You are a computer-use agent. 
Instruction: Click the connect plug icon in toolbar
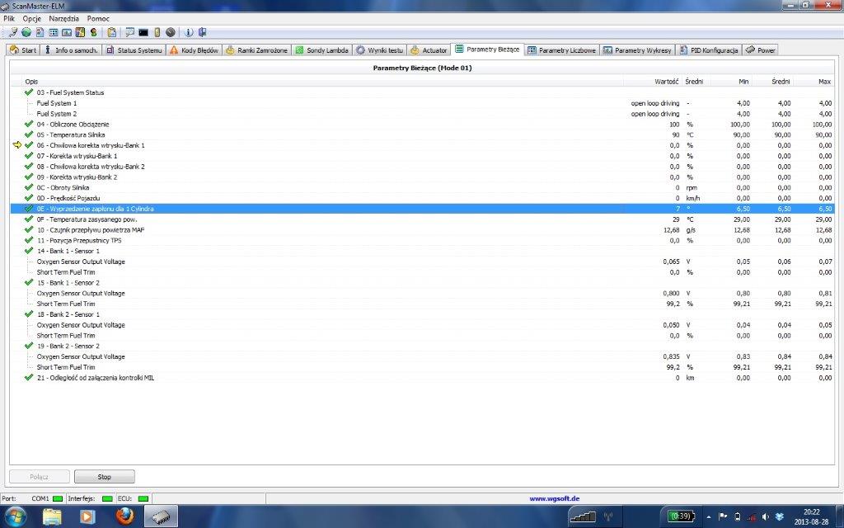point(13,33)
